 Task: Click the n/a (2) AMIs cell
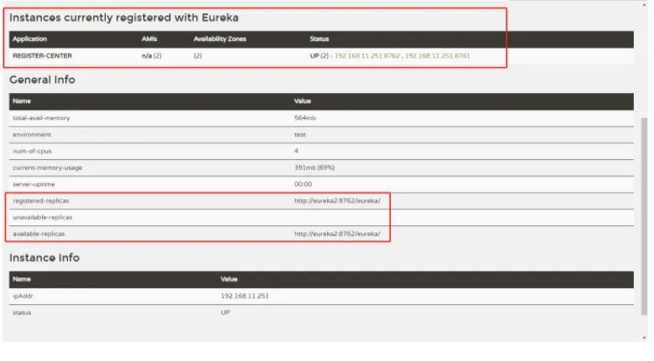click(152, 56)
